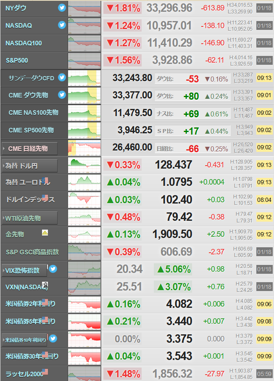Viewport: 274px width, 381px height.
Task: Open the VIX恐怖指数 mini chart
Action: pos(84,270)
